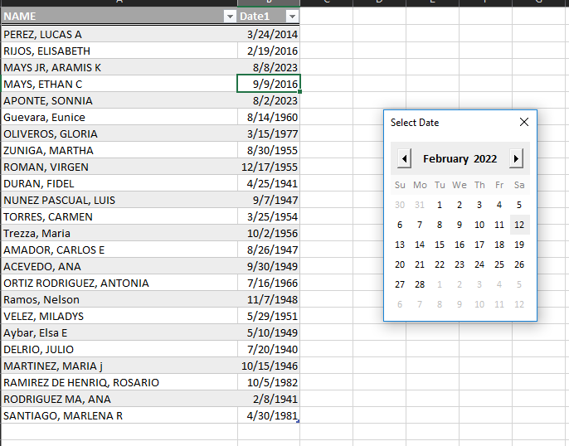This screenshot has width=569, height=446.
Task: Select February 9 in the calendar
Action: [x=460, y=225]
